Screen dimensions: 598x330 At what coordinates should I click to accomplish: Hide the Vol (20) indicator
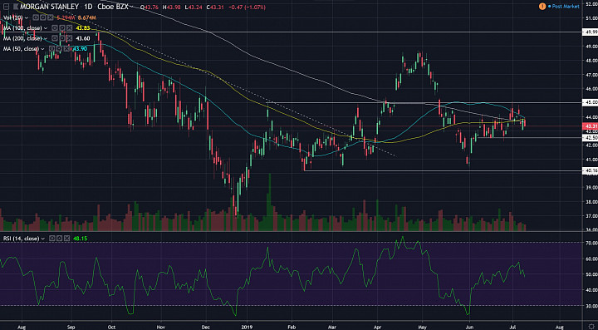click(x=36, y=17)
